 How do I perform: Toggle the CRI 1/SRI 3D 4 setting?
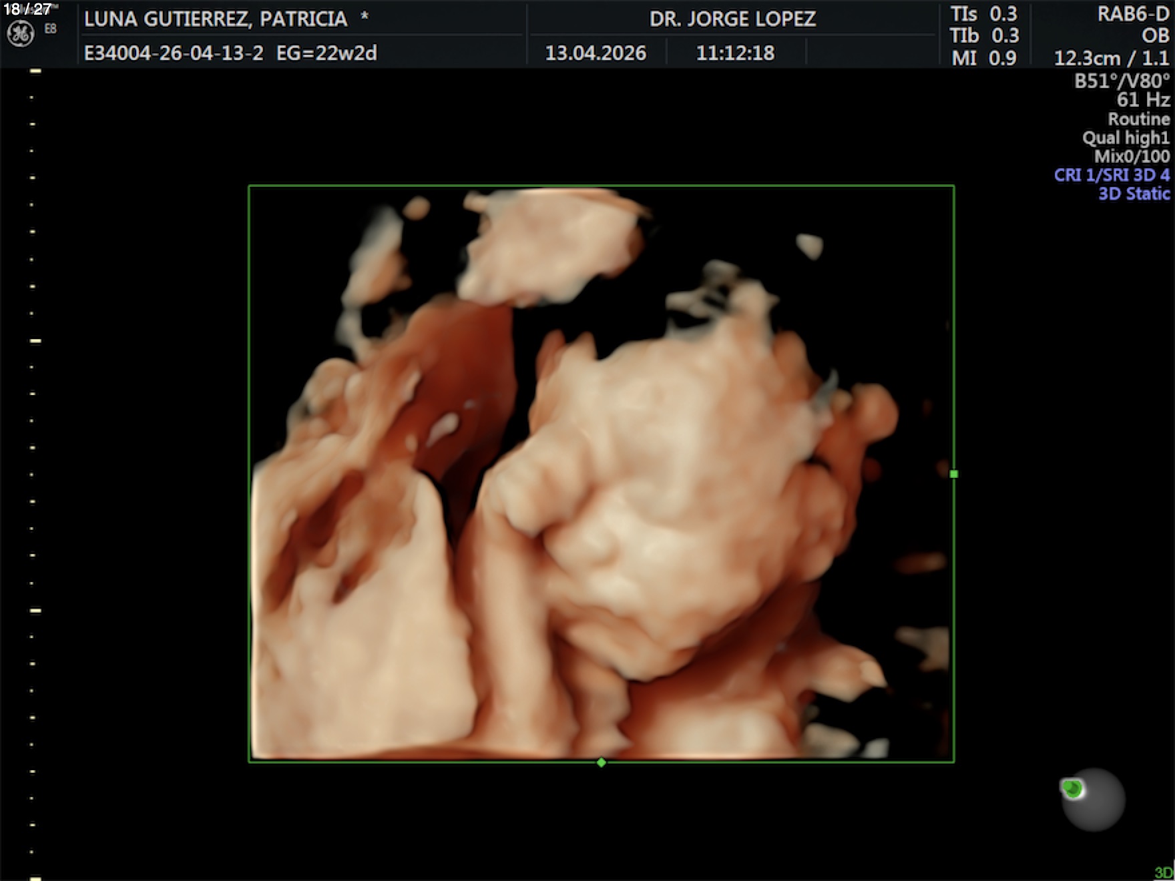click(x=1112, y=175)
